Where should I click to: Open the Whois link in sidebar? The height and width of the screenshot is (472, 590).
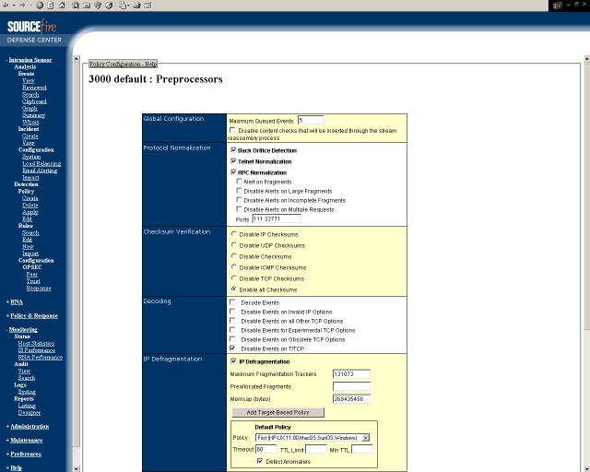30,122
